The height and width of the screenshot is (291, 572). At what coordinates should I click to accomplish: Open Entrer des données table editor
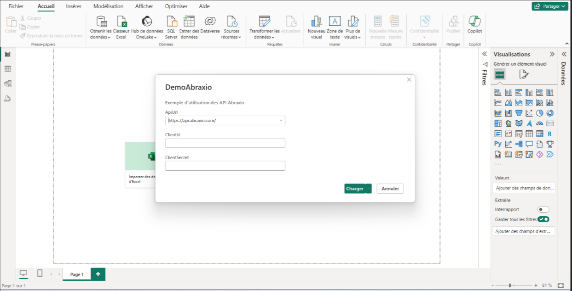(189, 27)
